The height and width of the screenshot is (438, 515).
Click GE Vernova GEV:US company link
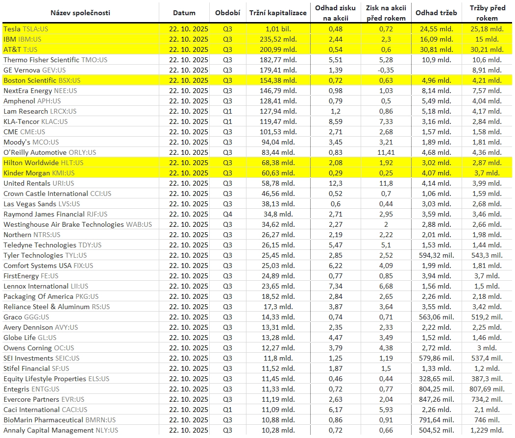pyautogui.click(x=34, y=70)
